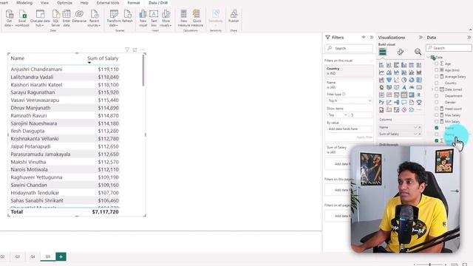Remove Sum of Salary from Columns
473x266 pixels.
(419, 134)
